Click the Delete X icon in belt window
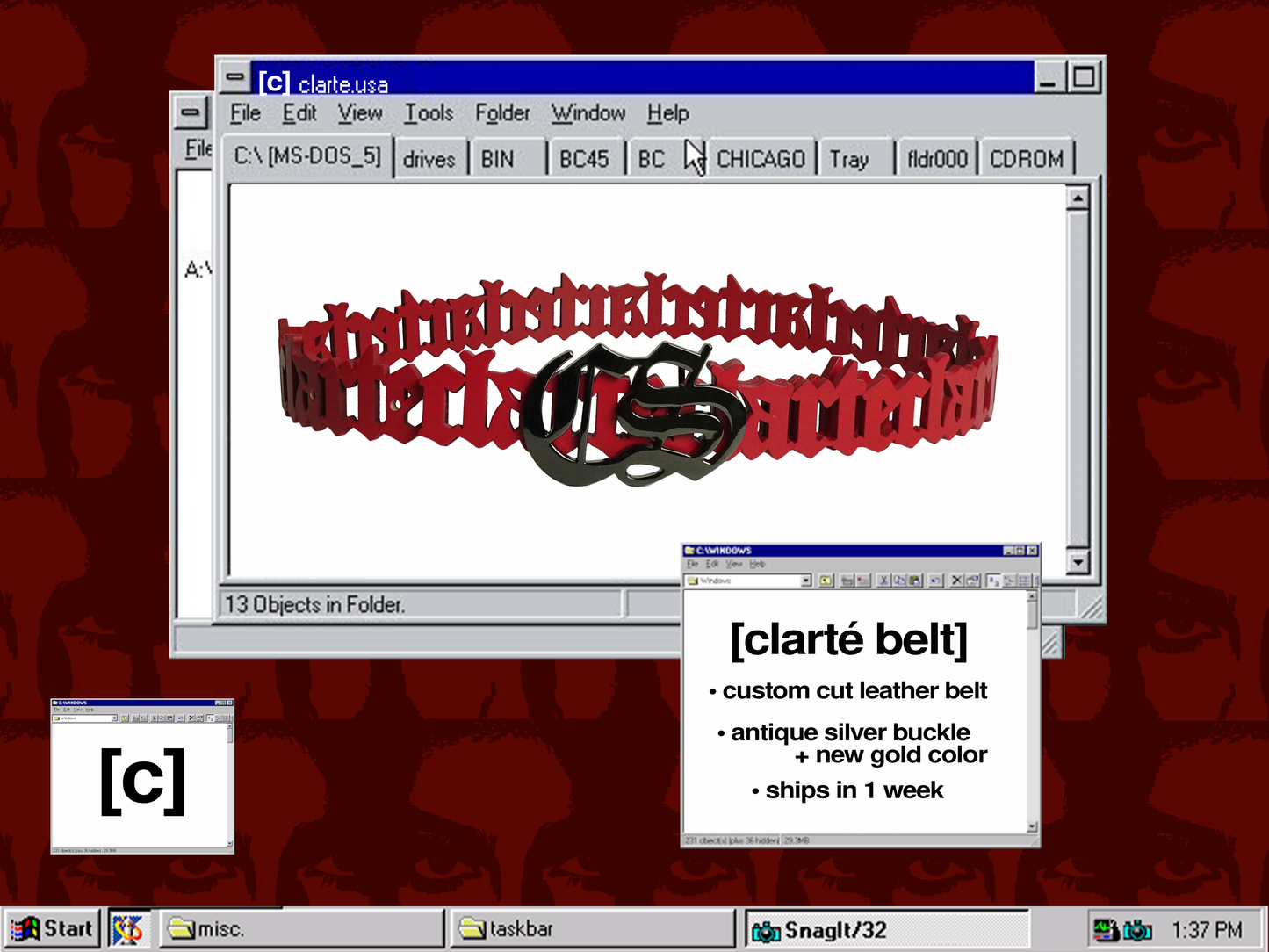 pos(957,581)
